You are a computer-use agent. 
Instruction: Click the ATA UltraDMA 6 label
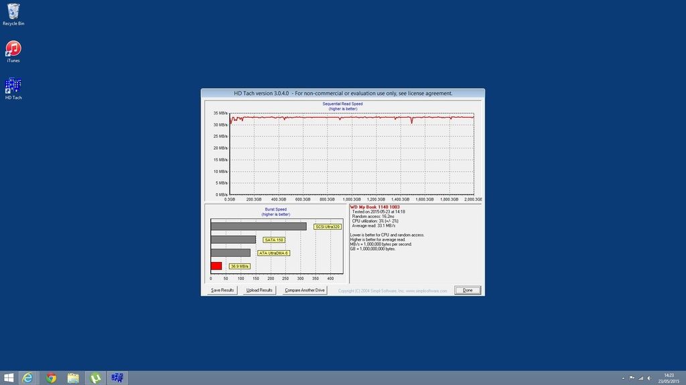coord(273,253)
